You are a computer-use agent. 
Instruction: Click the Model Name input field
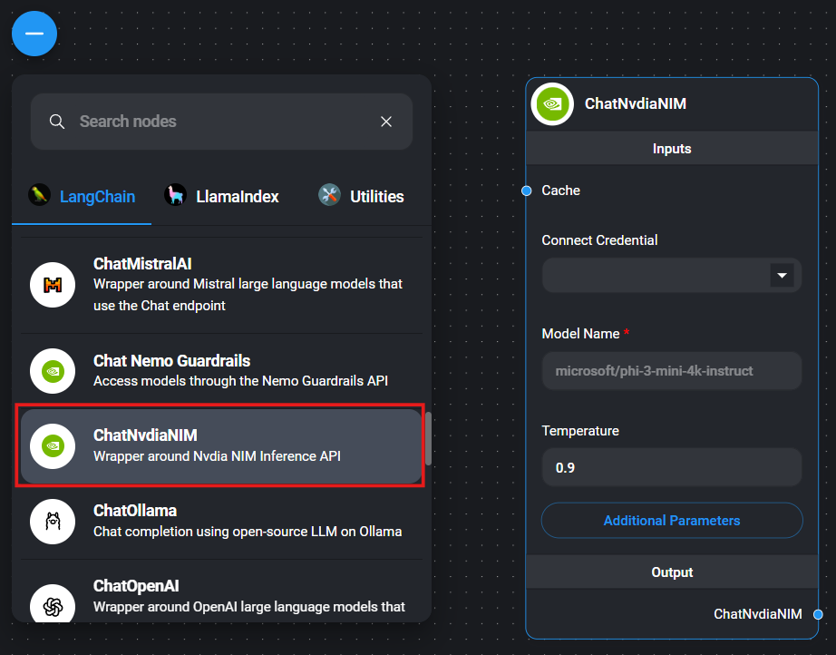tap(672, 371)
